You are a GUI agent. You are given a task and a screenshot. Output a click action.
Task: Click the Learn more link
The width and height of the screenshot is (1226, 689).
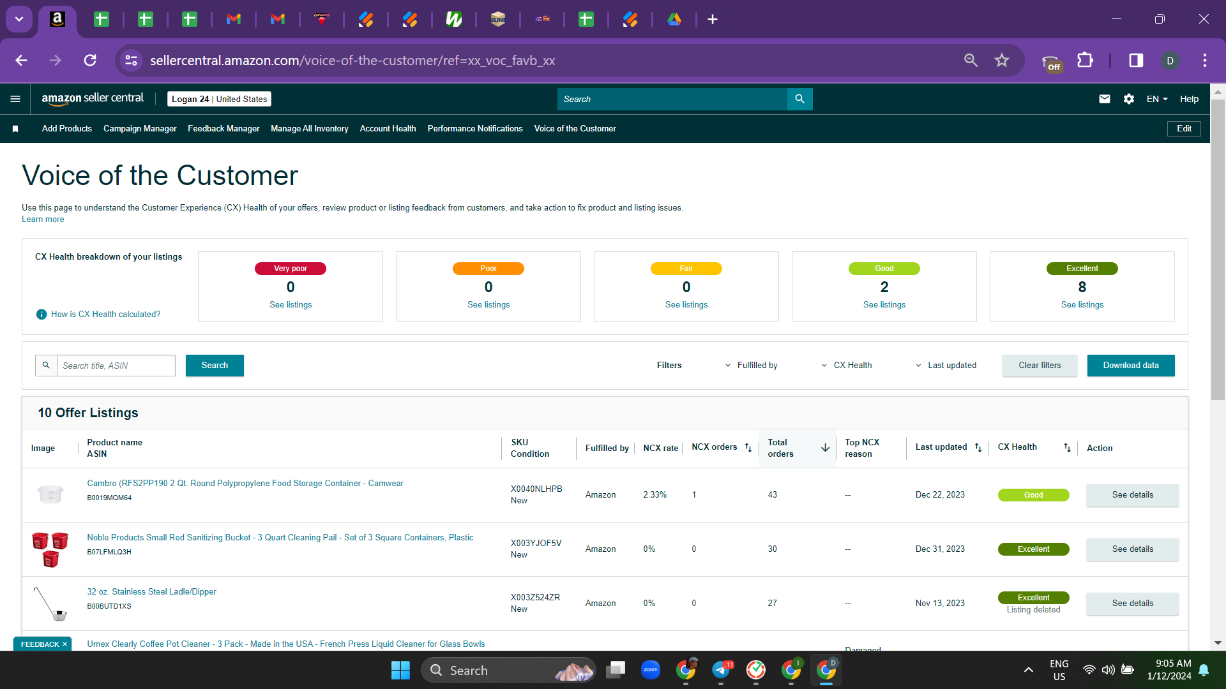pyautogui.click(x=43, y=219)
